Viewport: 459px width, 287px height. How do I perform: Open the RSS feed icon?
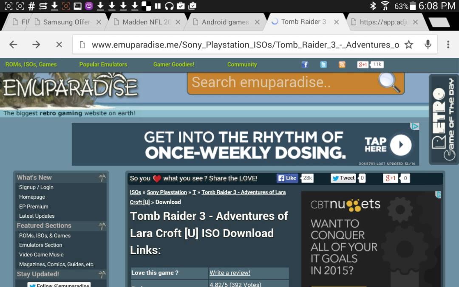click(342, 65)
